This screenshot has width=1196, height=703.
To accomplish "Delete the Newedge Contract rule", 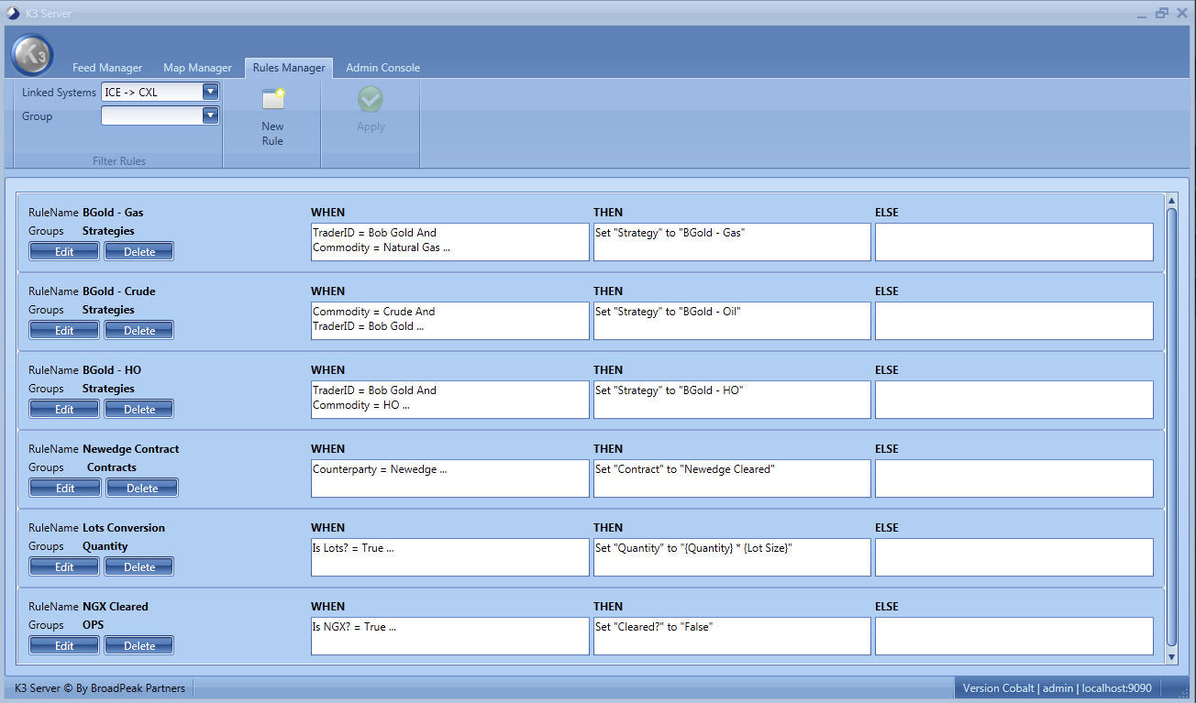I will coord(142,489).
